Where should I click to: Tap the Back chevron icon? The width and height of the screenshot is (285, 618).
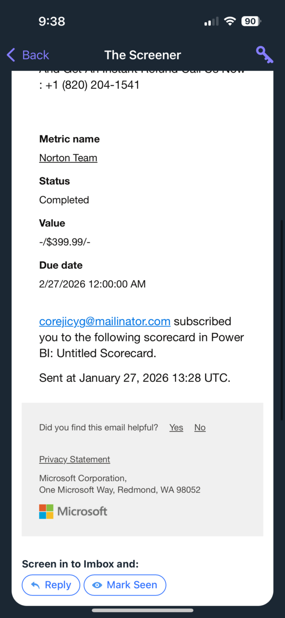[11, 55]
